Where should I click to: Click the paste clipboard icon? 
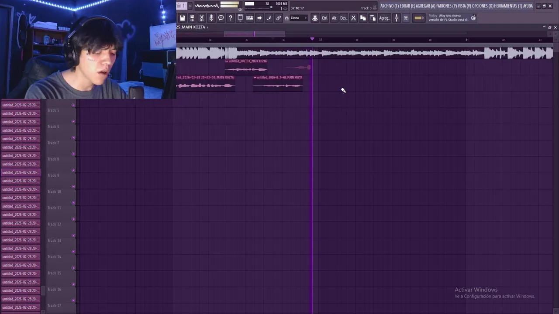[x=373, y=18]
